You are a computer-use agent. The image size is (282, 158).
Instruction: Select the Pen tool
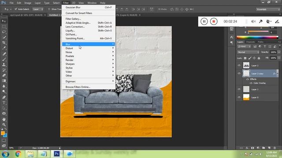[4, 97]
